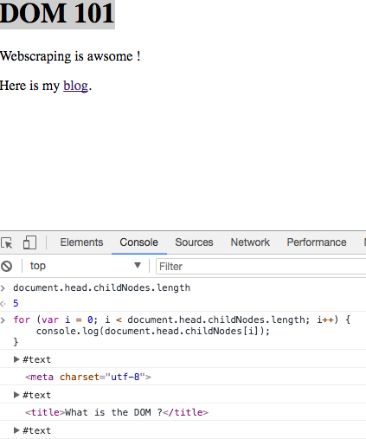This screenshot has height=439, width=366.
Task: Open the Performance tab
Action: point(317,242)
